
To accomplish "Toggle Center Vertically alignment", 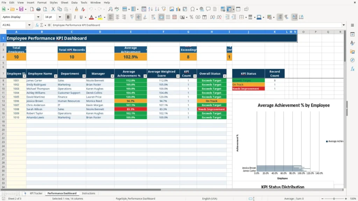I will pos(138,17).
